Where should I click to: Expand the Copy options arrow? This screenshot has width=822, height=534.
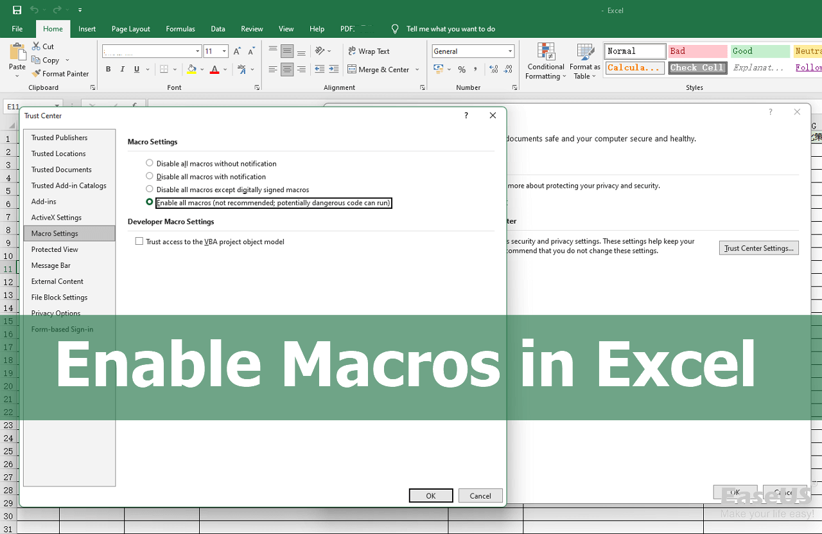point(67,60)
